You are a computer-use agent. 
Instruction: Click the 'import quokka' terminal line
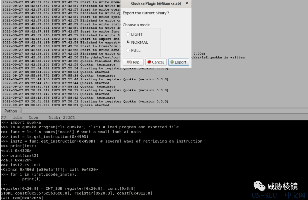(21, 122)
